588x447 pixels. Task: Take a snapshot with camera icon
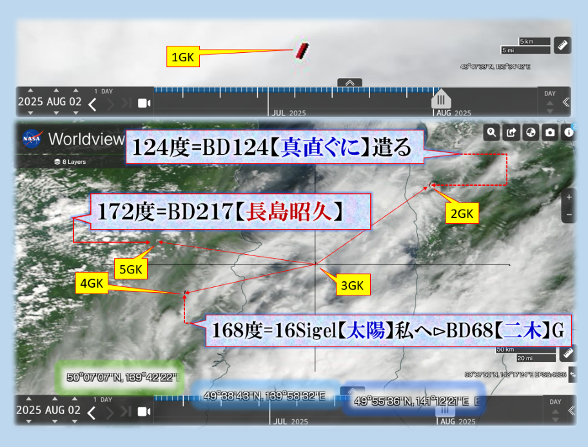click(x=550, y=132)
